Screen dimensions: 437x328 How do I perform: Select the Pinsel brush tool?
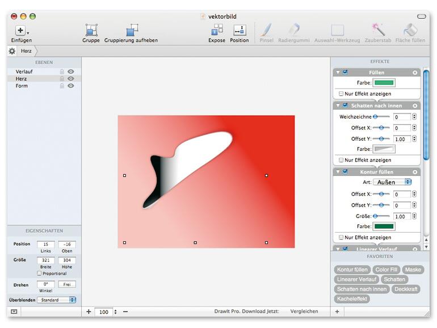point(266,30)
